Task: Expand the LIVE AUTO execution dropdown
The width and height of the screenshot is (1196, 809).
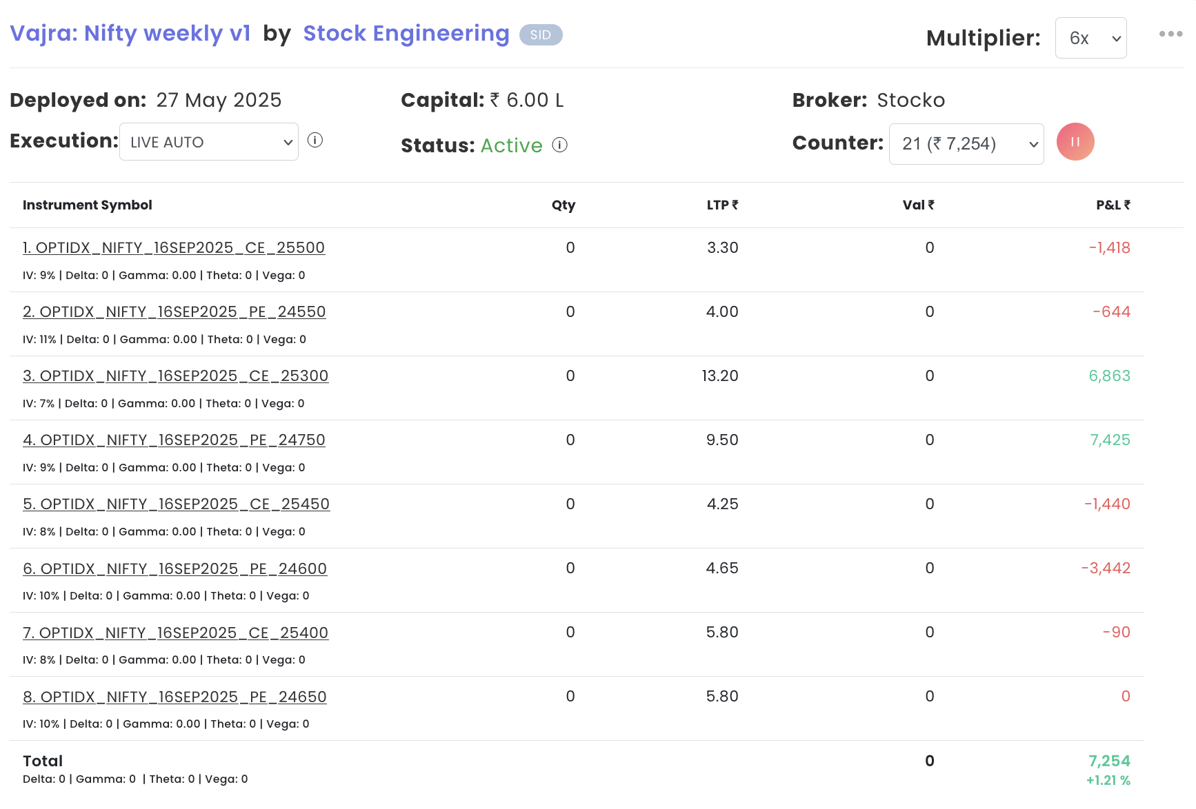Action: pos(208,142)
